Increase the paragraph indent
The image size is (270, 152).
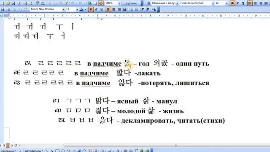pyautogui.click(x=148, y=9)
